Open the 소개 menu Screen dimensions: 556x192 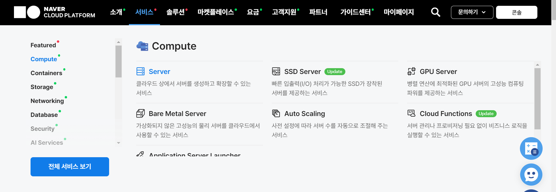(x=116, y=12)
